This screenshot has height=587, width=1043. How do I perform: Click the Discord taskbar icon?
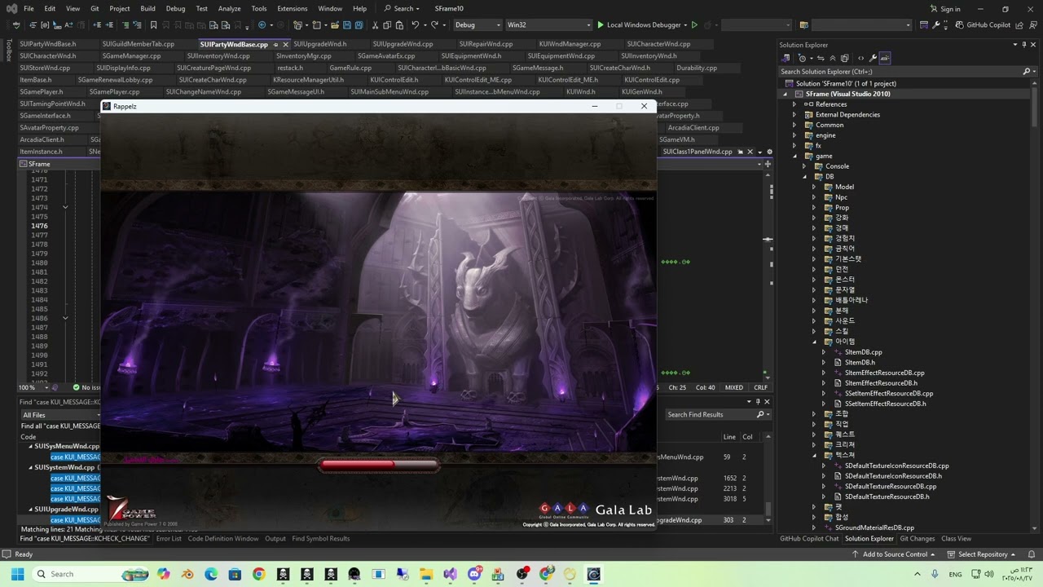(475, 574)
